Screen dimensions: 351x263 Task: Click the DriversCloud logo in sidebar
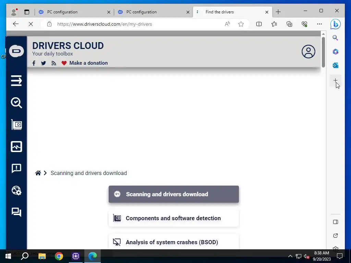point(16,51)
